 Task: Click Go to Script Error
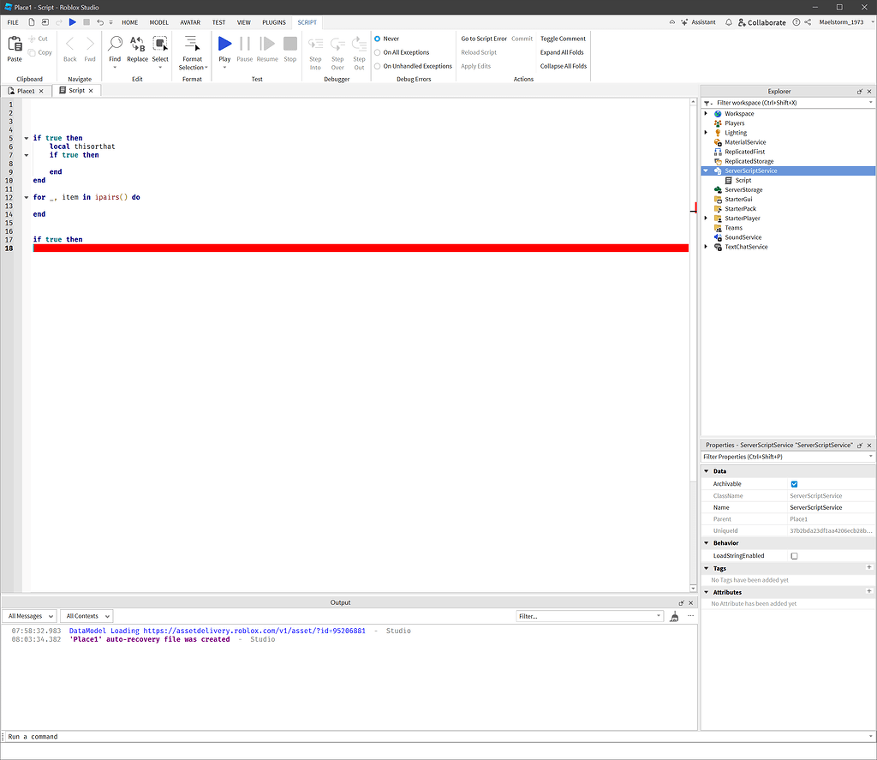point(483,38)
